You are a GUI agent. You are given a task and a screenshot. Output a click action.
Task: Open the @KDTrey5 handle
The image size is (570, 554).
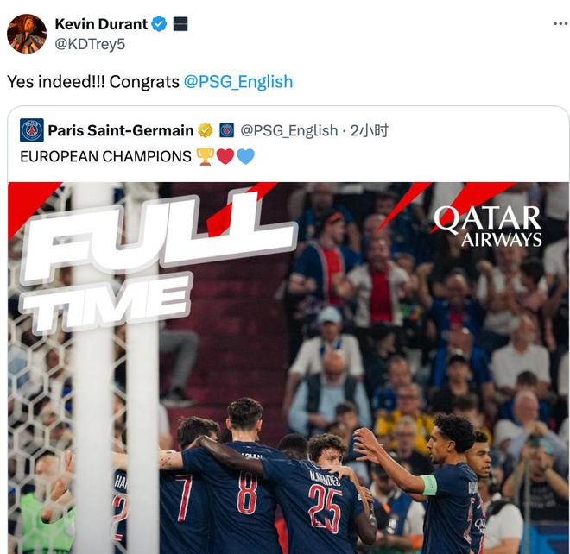90,44
